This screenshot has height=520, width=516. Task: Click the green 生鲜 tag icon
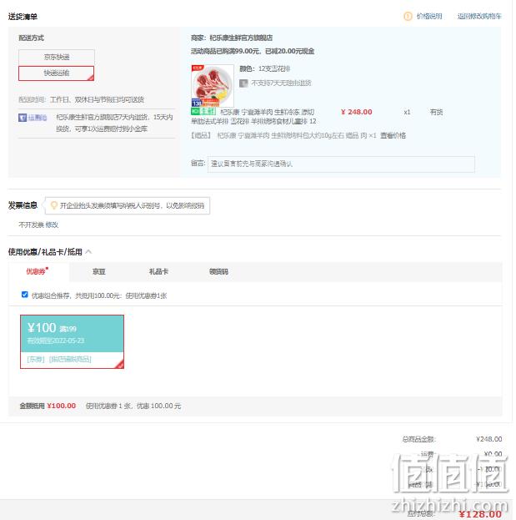[203, 112]
